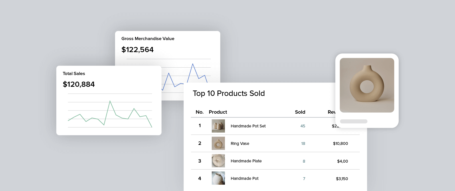Select the Handmade Plate thumbnail image

click(x=218, y=161)
